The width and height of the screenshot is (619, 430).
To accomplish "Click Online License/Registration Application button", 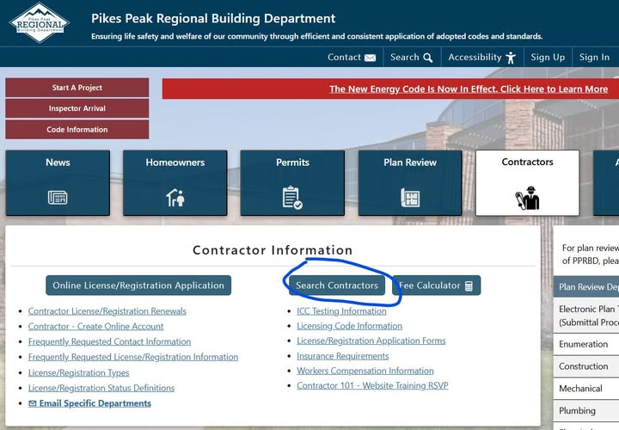I will (x=138, y=286).
